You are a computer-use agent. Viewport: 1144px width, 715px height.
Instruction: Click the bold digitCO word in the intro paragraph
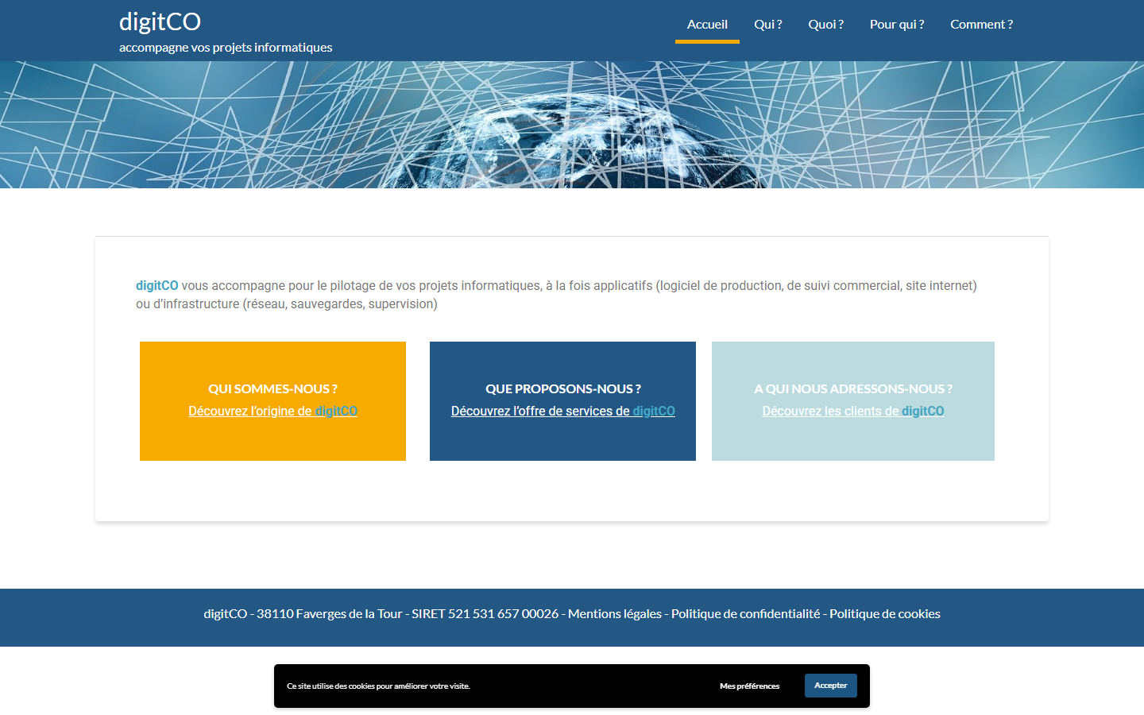click(157, 285)
